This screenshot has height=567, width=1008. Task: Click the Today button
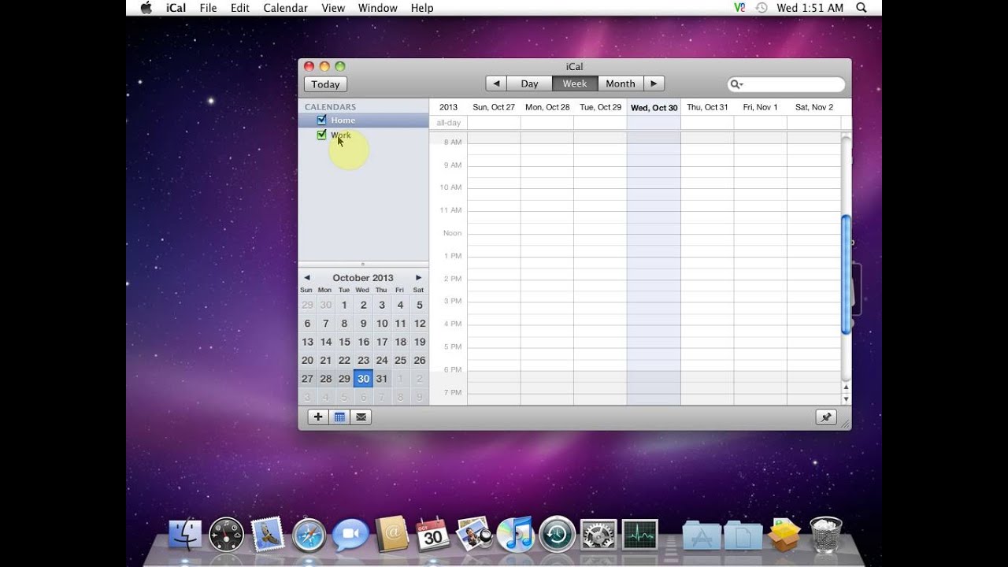click(325, 84)
